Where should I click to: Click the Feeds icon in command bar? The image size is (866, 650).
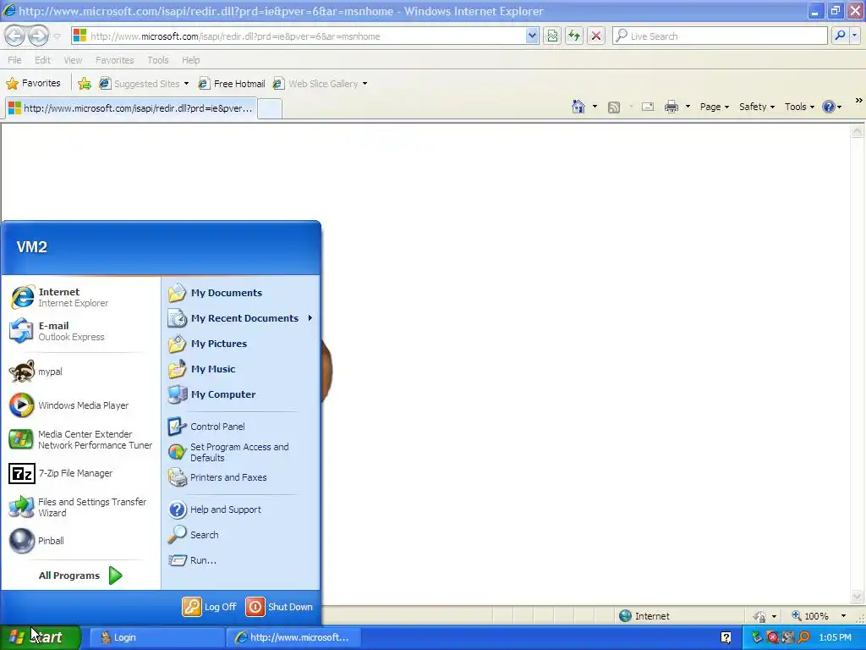tap(614, 107)
